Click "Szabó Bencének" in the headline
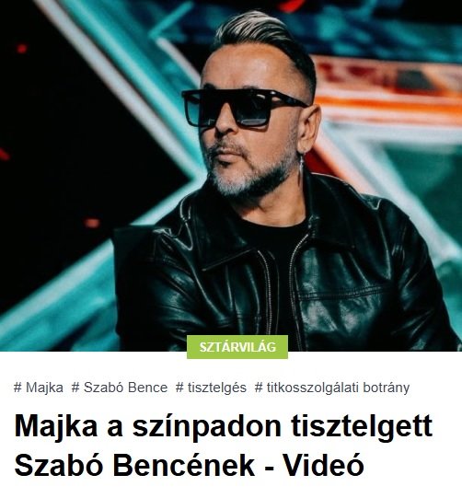The image size is (462, 498). pos(134,466)
